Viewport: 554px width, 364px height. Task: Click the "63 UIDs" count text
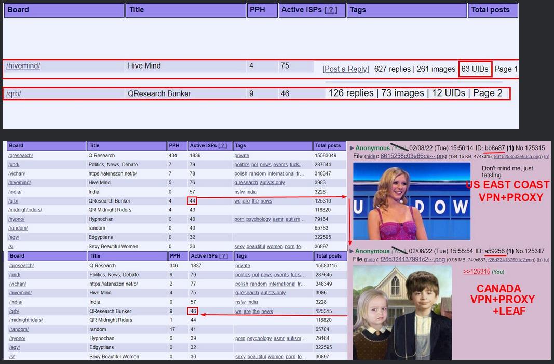475,69
